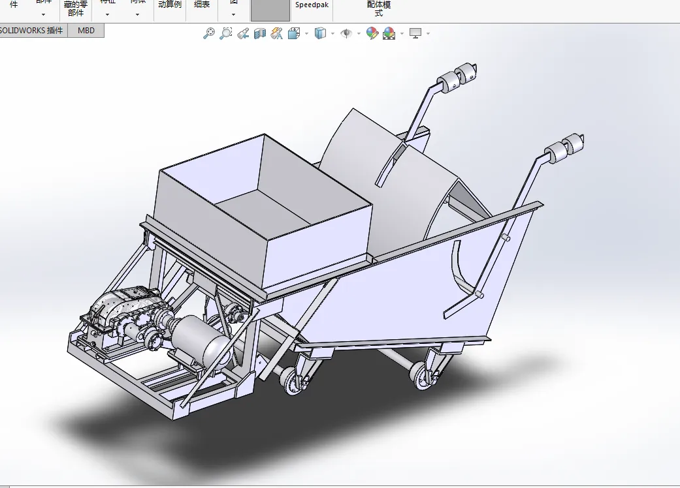Click the 藏的零部件 ribbon button
The width and height of the screenshot is (680, 488).
click(76, 8)
